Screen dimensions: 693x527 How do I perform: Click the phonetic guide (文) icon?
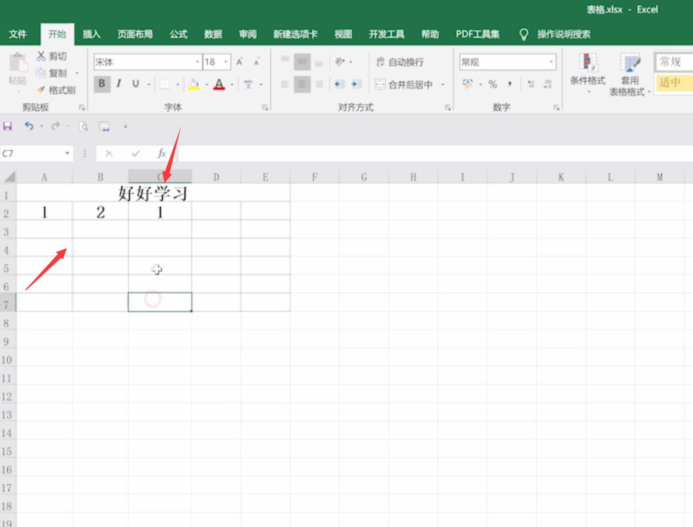[x=248, y=84]
